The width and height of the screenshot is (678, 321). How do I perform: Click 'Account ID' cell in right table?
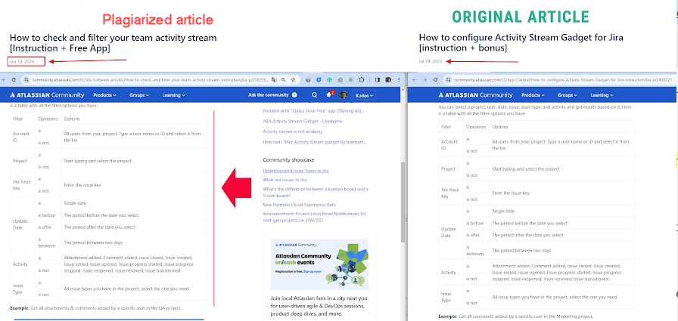tap(449, 144)
